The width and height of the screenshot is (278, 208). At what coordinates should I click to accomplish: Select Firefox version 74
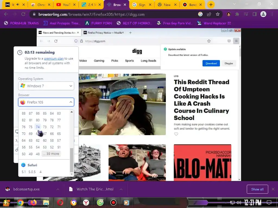pyautogui.click(x=37, y=127)
